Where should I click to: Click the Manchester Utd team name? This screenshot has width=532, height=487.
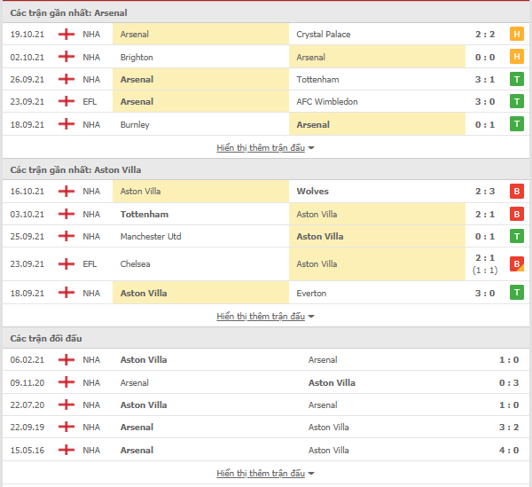click(151, 237)
